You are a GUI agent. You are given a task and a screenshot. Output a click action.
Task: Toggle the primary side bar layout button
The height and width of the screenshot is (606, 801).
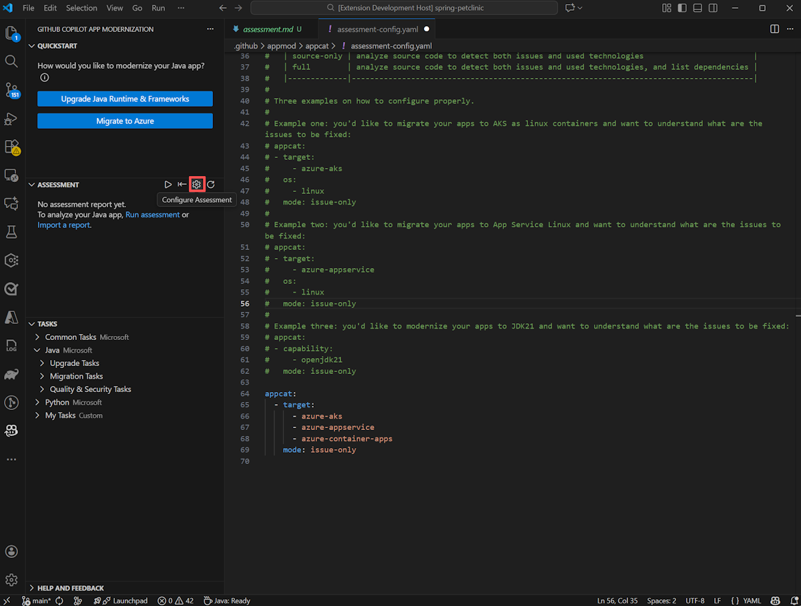682,8
